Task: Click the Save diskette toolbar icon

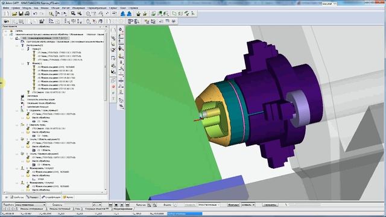Action: [21, 14]
